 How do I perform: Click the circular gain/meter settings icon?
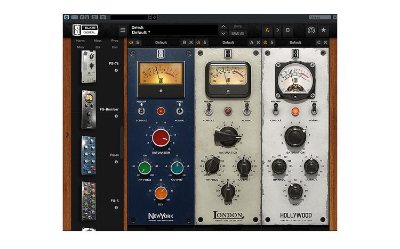point(311,30)
